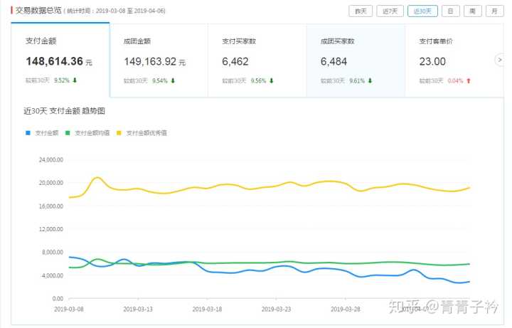Screen dimensions: 512x328
Task: Click the right arrow to scroll metric cards
Action: [498, 60]
